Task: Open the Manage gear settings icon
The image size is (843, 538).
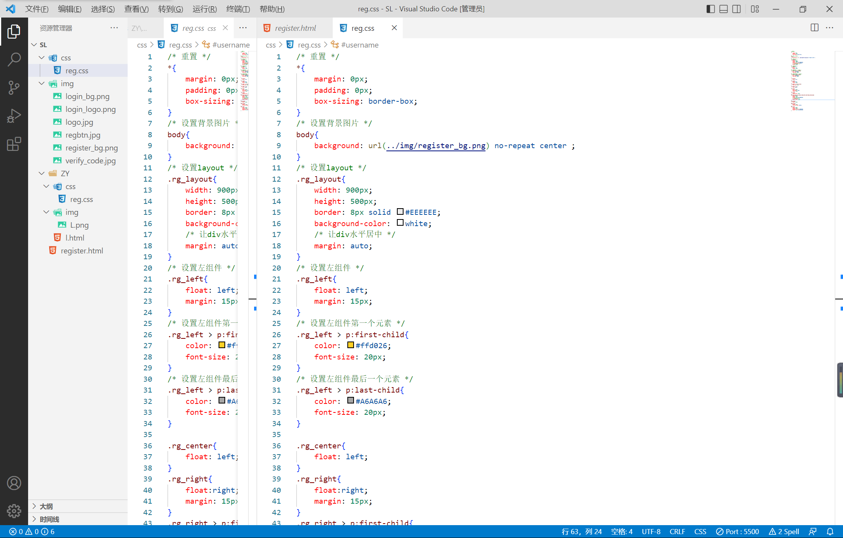Action: point(14,510)
